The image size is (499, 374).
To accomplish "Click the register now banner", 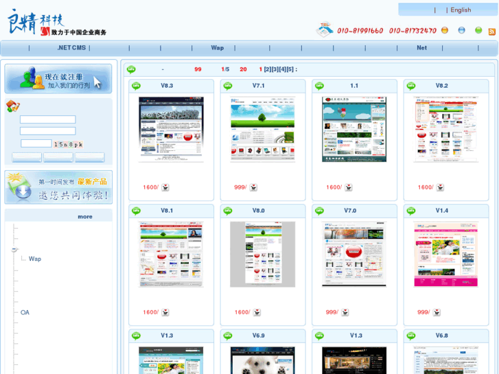I will (x=58, y=79).
